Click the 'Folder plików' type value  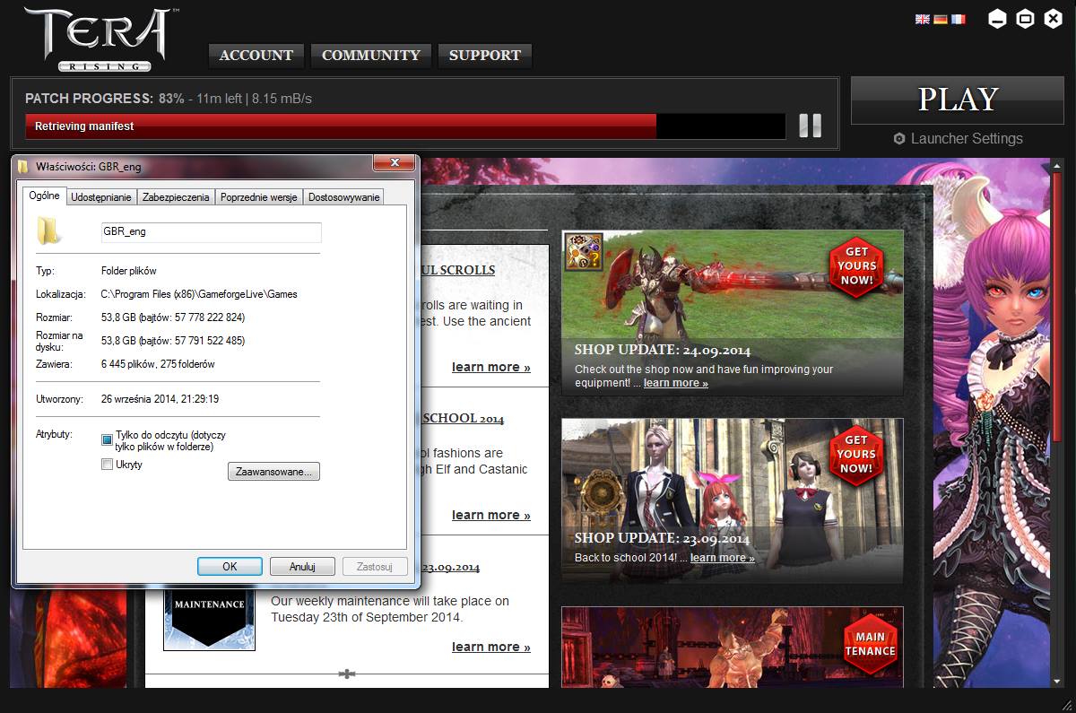[129, 271]
